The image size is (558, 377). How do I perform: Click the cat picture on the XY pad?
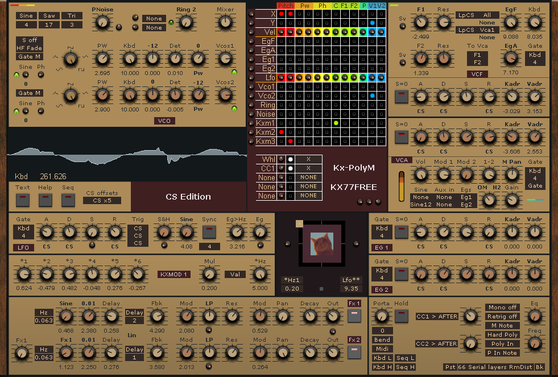(322, 243)
